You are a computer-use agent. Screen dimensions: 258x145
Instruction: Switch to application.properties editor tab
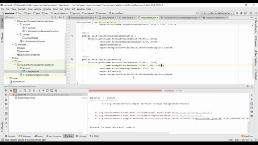coord(215,18)
